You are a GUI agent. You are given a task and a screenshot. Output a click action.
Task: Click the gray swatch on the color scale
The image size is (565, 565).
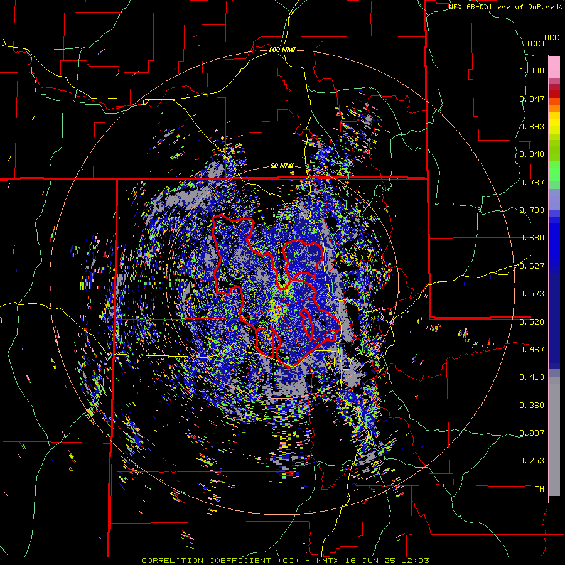click(x=554, y=436)
